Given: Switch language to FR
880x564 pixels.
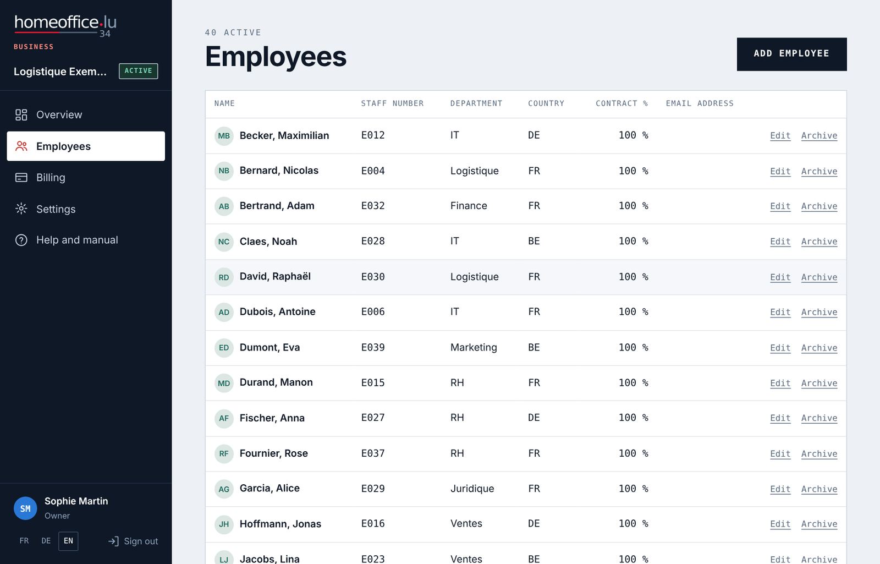Looking at the screenshot, I should [24, 541].
